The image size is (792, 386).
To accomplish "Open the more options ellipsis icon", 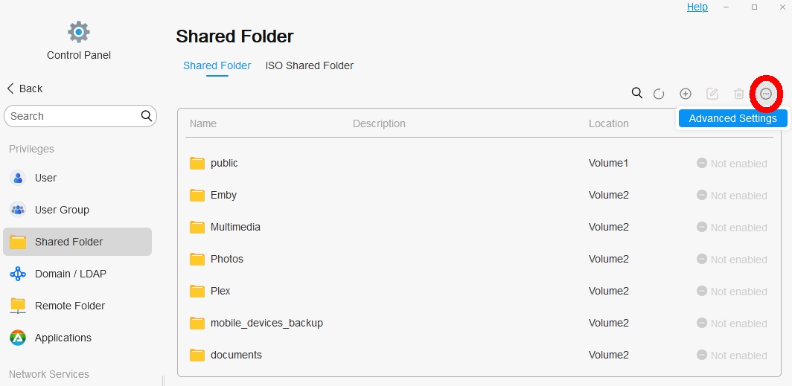I will tap(766, 94).
